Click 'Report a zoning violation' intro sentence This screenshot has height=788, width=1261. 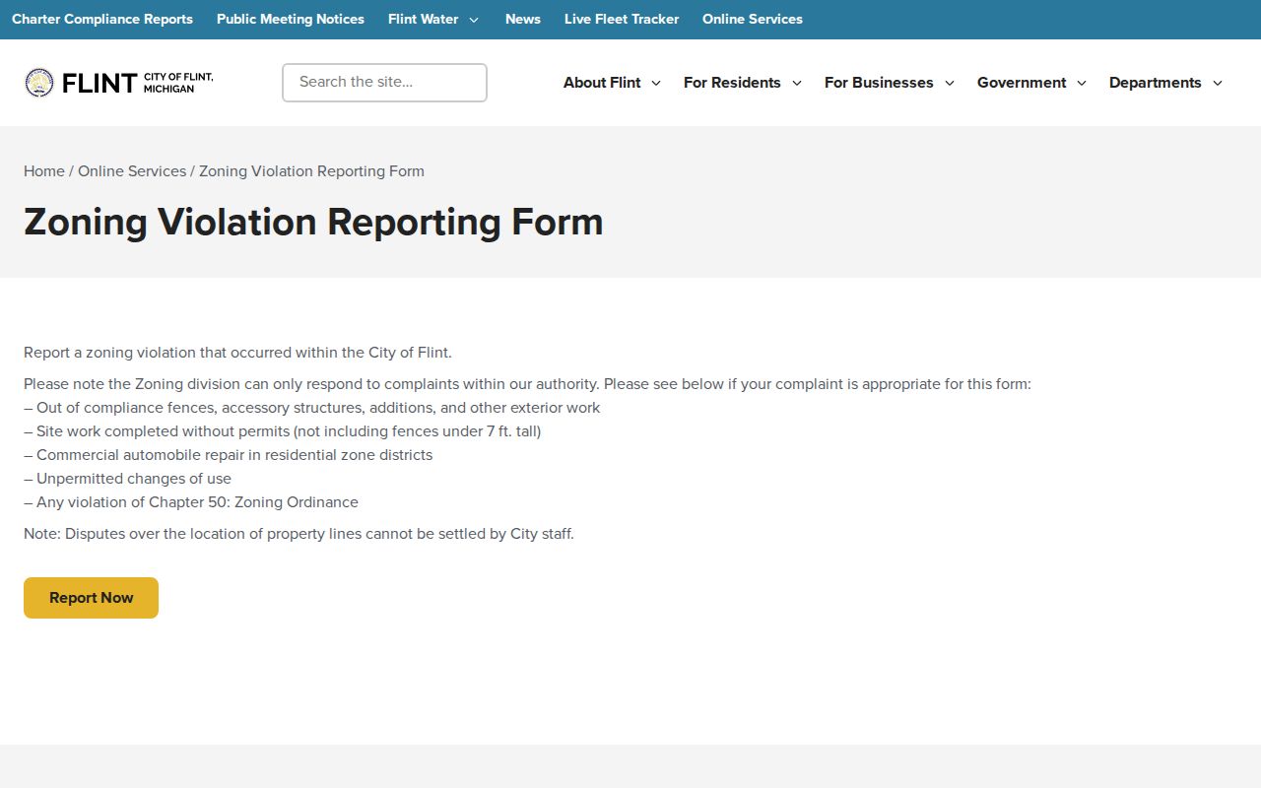coord(237,353)
